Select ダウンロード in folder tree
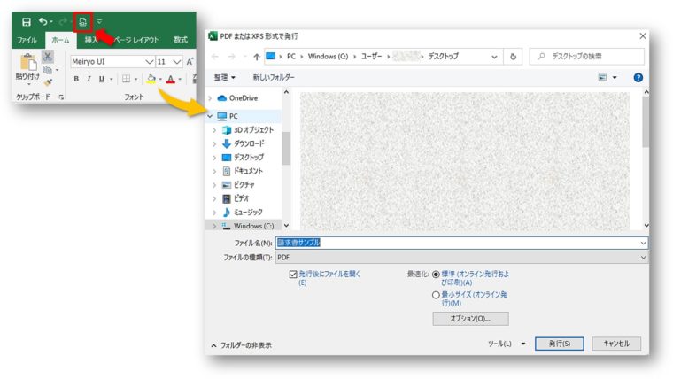Viewport: 673px width, 379px height. click(249, 143)
